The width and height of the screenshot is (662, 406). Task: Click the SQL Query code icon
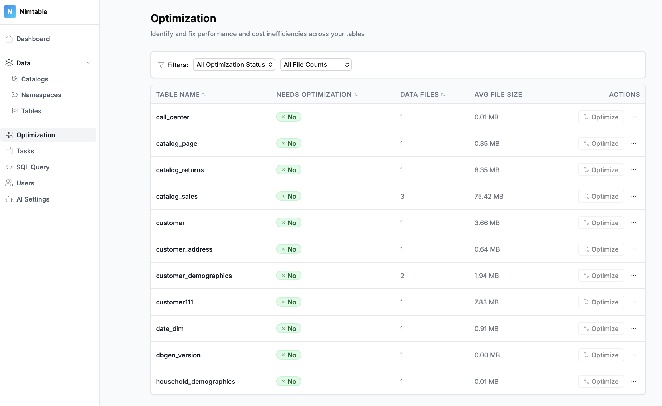tap(9, 167)
